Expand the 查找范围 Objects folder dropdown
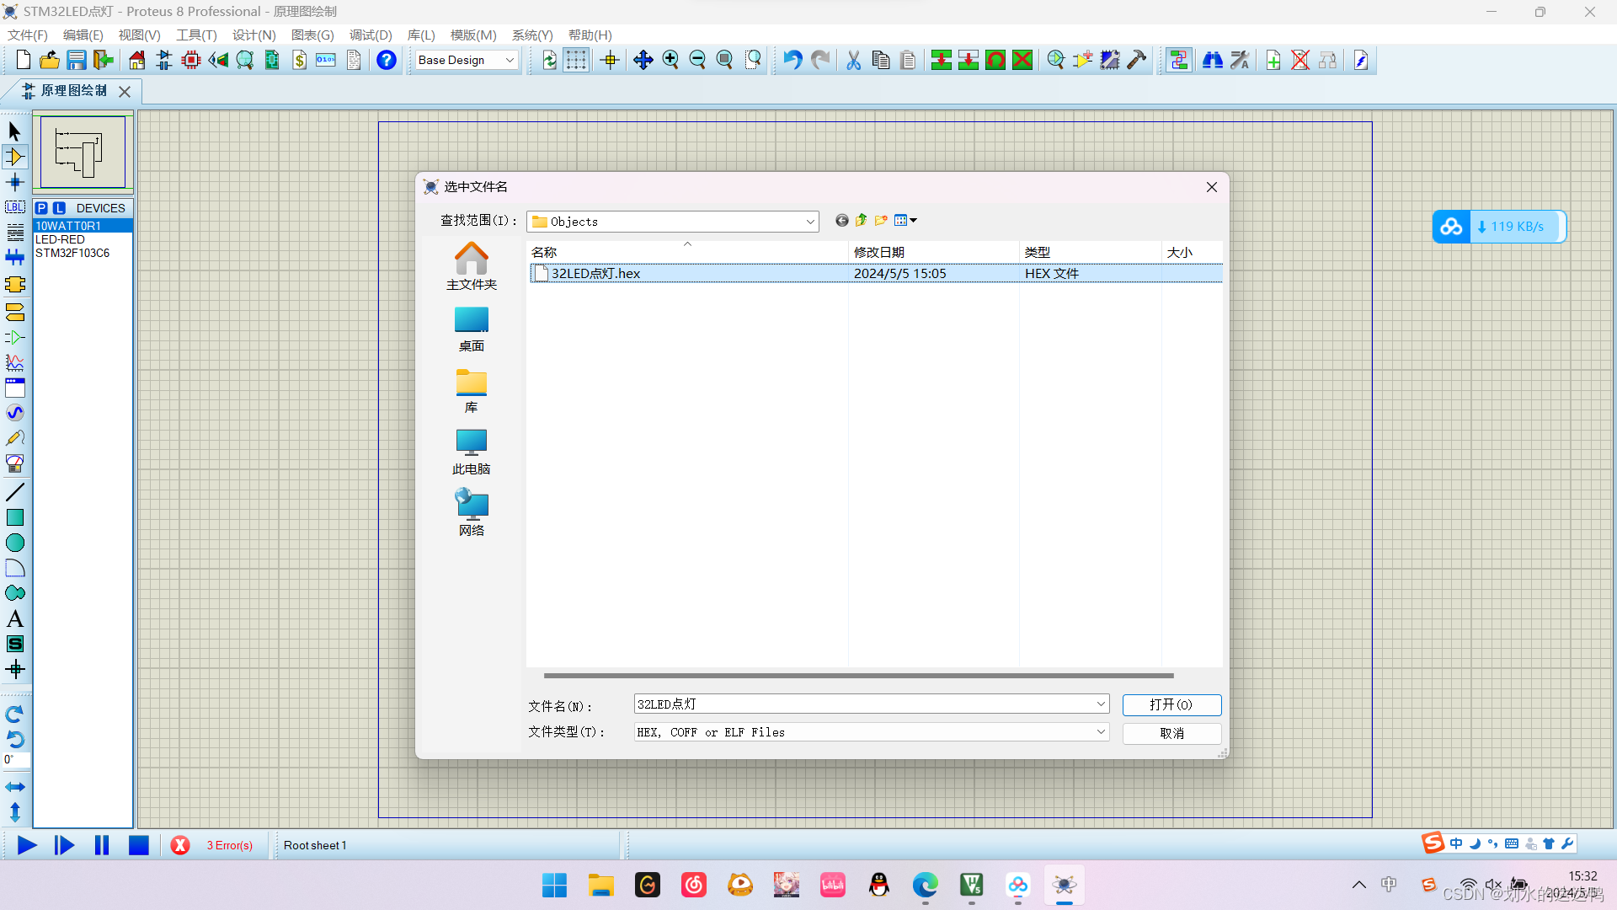 click(809, 222)
